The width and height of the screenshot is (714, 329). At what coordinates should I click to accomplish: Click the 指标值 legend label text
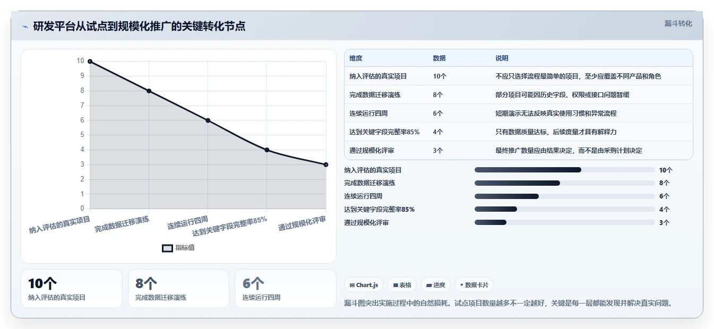(185, 248)
